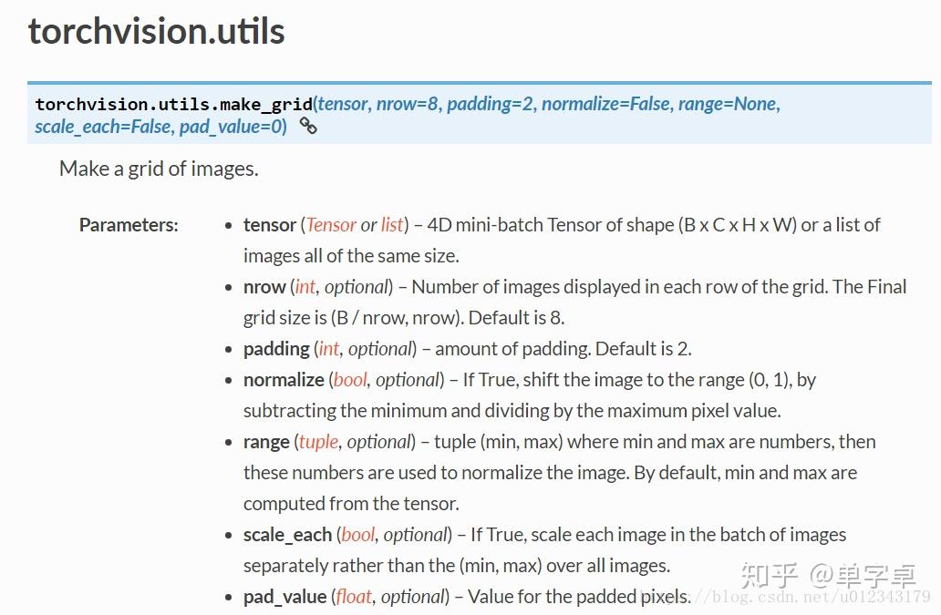
Task: Open the bool type link beside normalize
Action: (350, 379)
